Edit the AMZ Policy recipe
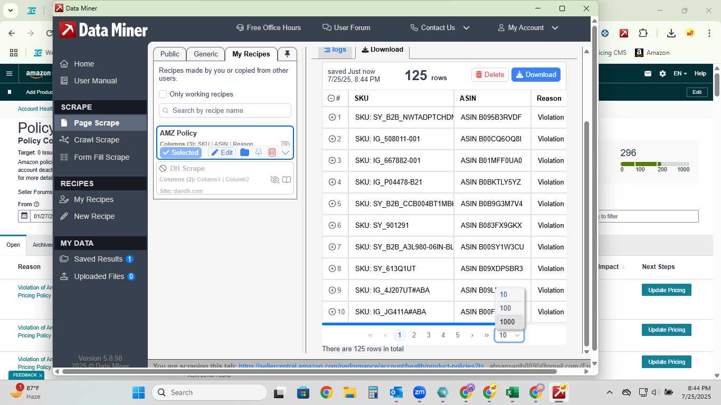Screen dimensions: 721x405 tap(222, 152)
